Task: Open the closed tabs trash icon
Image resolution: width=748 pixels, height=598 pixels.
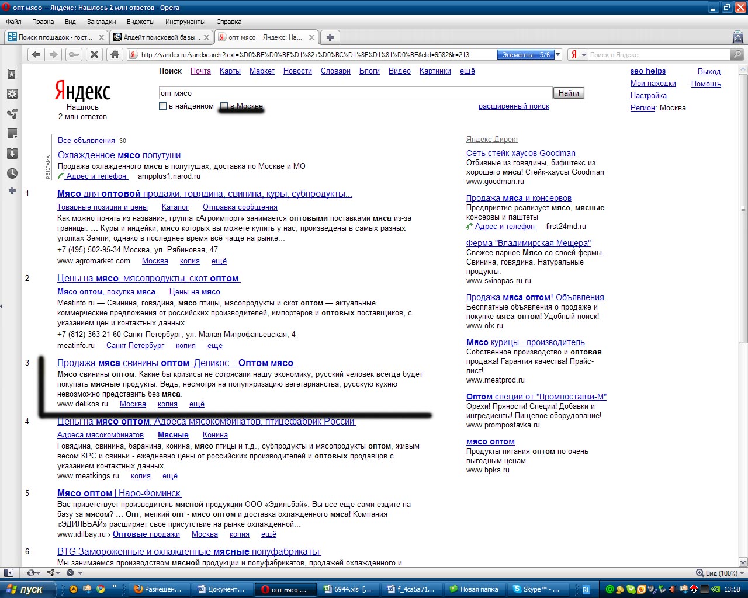Action: 738,37
